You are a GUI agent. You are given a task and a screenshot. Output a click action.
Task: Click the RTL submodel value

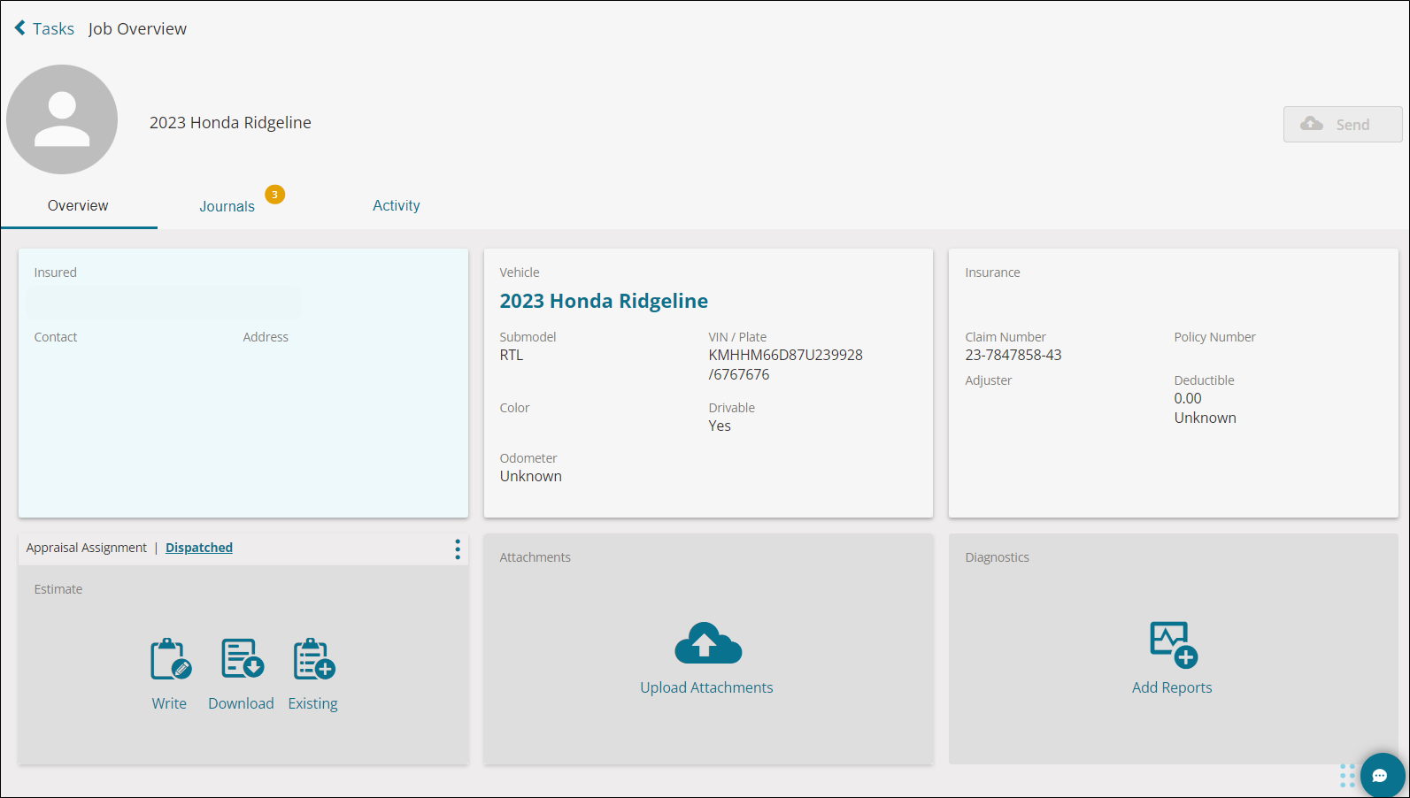(x=512, y=355)
